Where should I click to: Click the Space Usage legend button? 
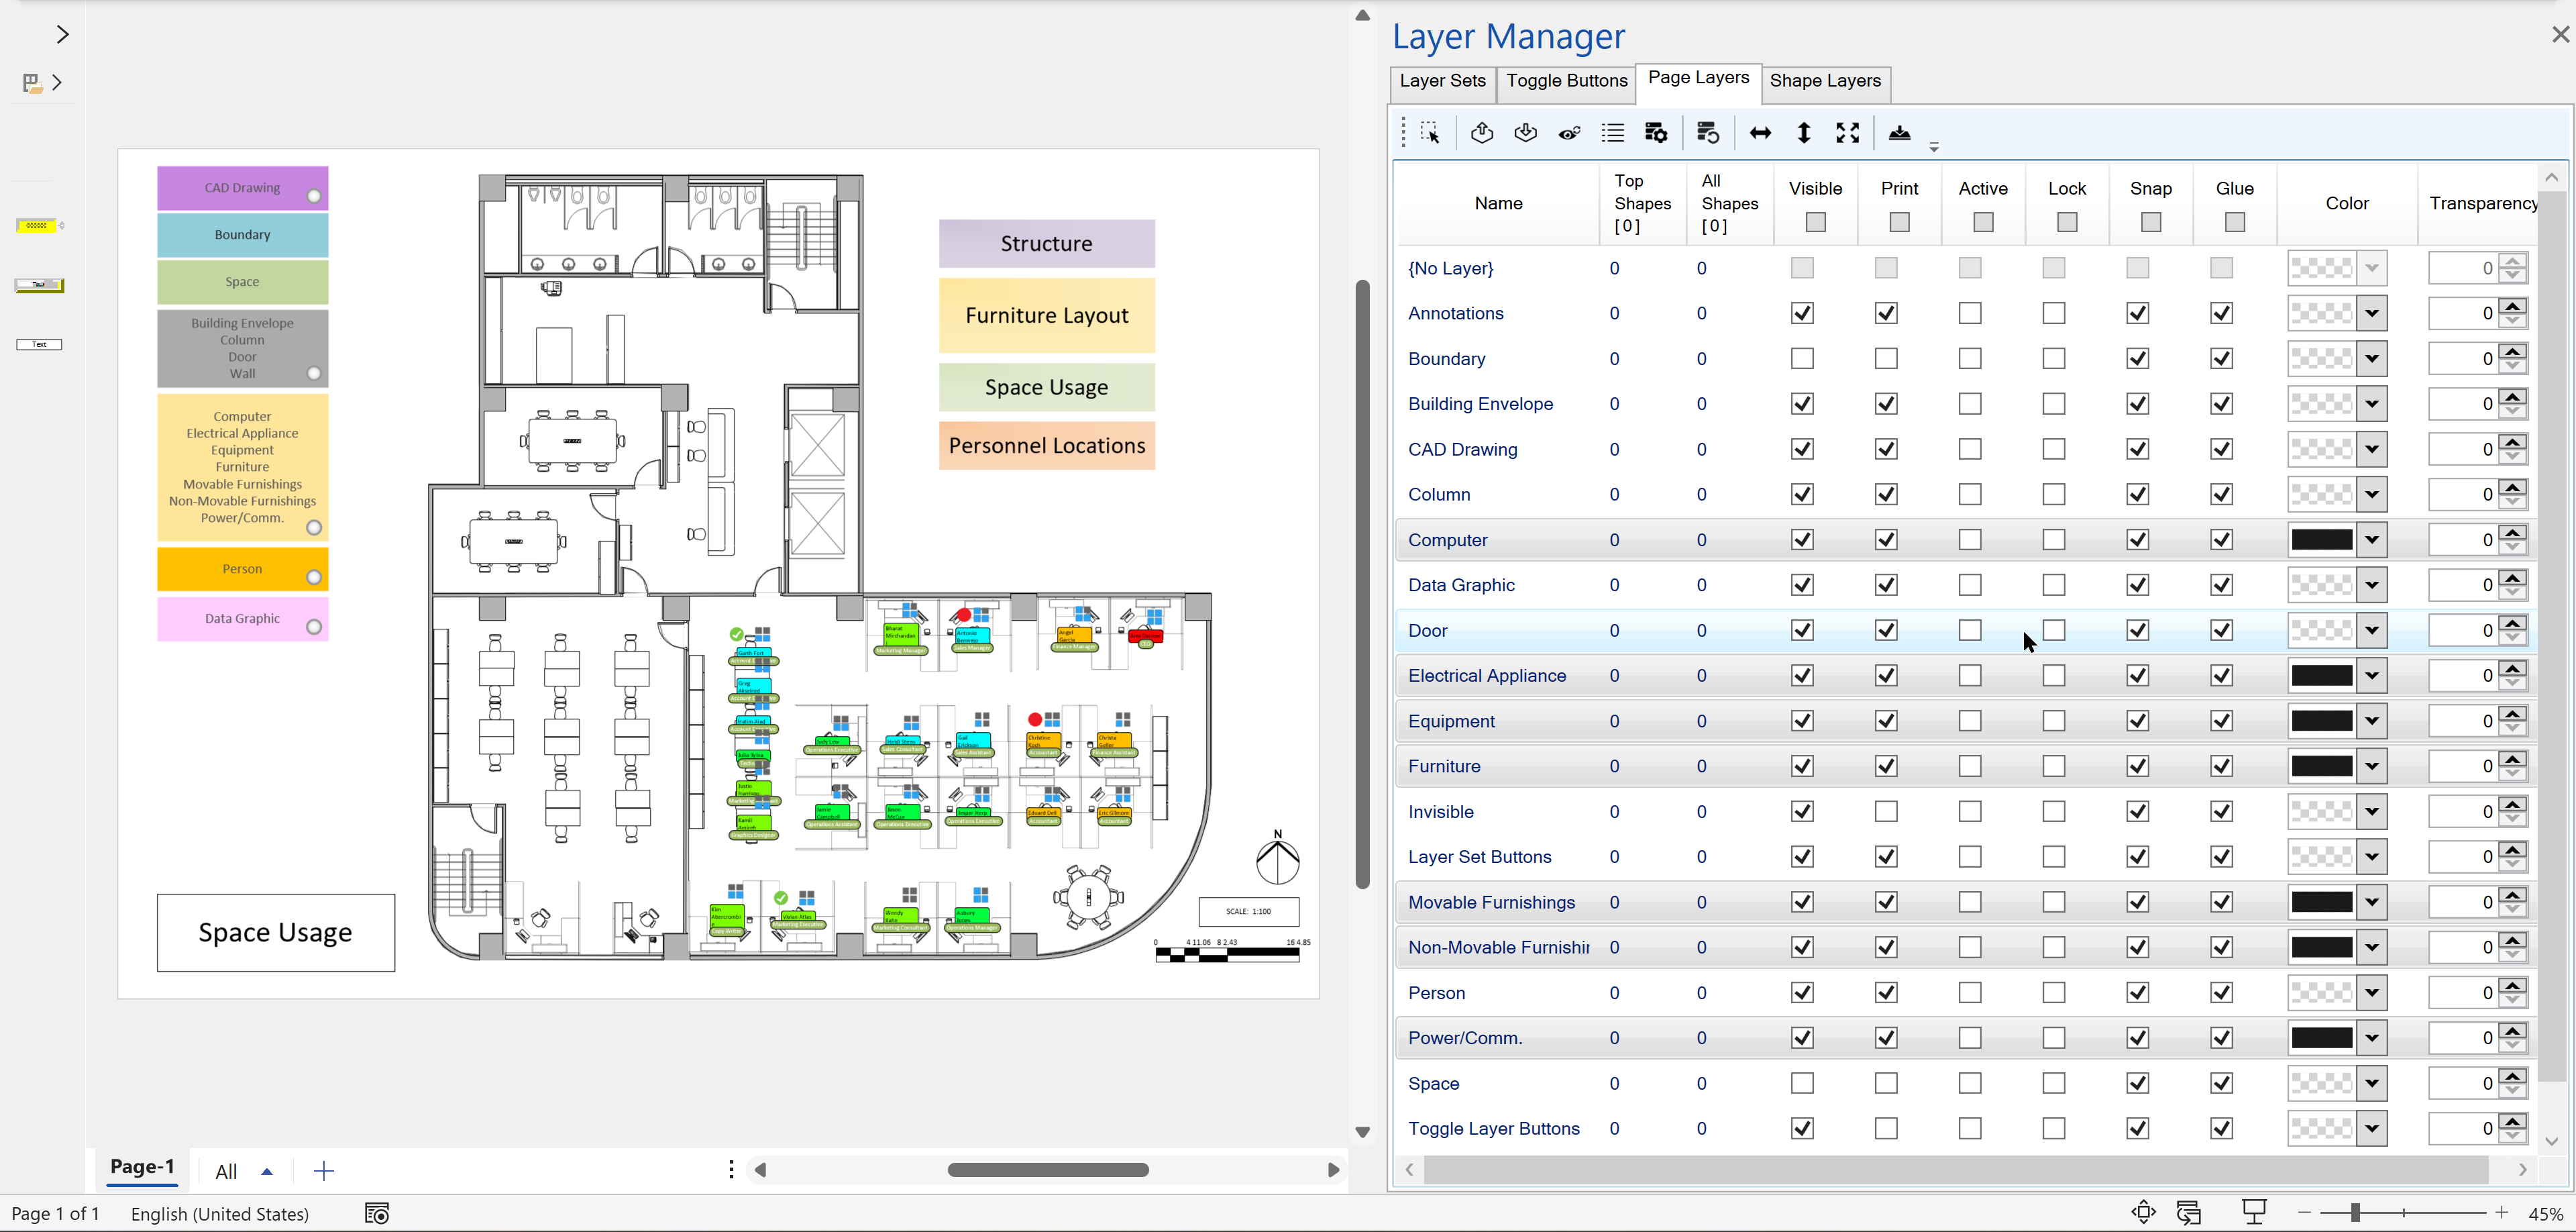click(1046, 386)
